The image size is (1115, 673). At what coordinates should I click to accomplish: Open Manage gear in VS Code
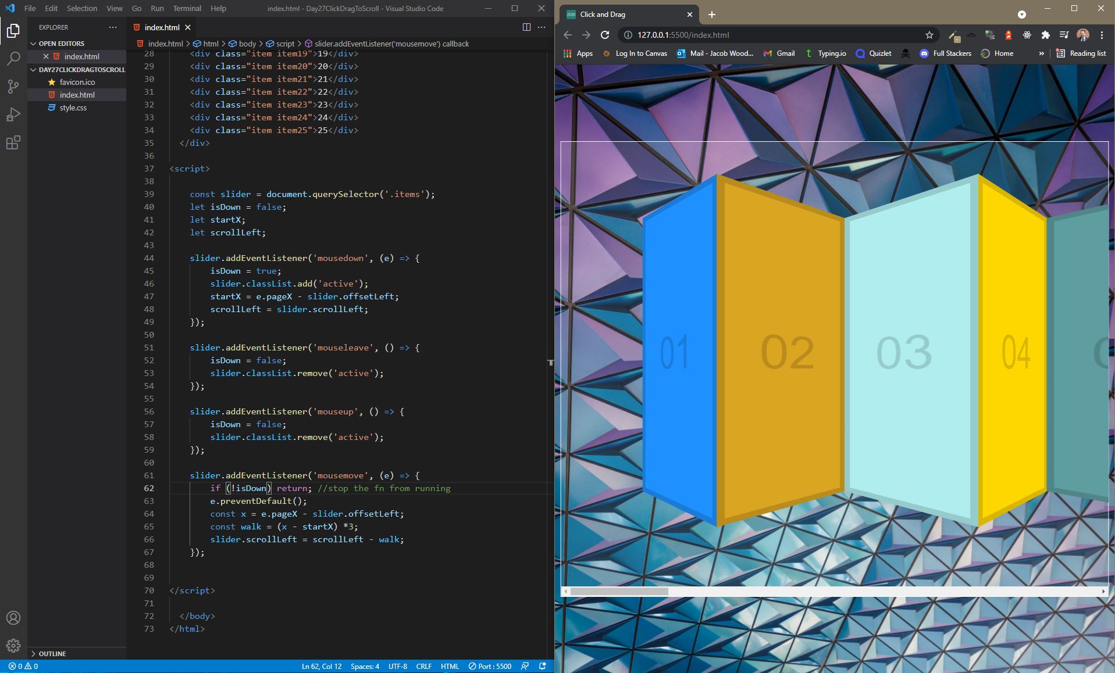13,645
